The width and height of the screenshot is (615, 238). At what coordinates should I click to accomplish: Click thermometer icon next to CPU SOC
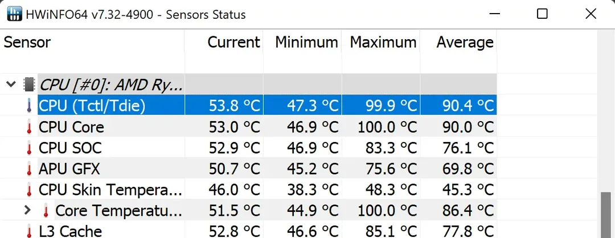coord(29,148)
